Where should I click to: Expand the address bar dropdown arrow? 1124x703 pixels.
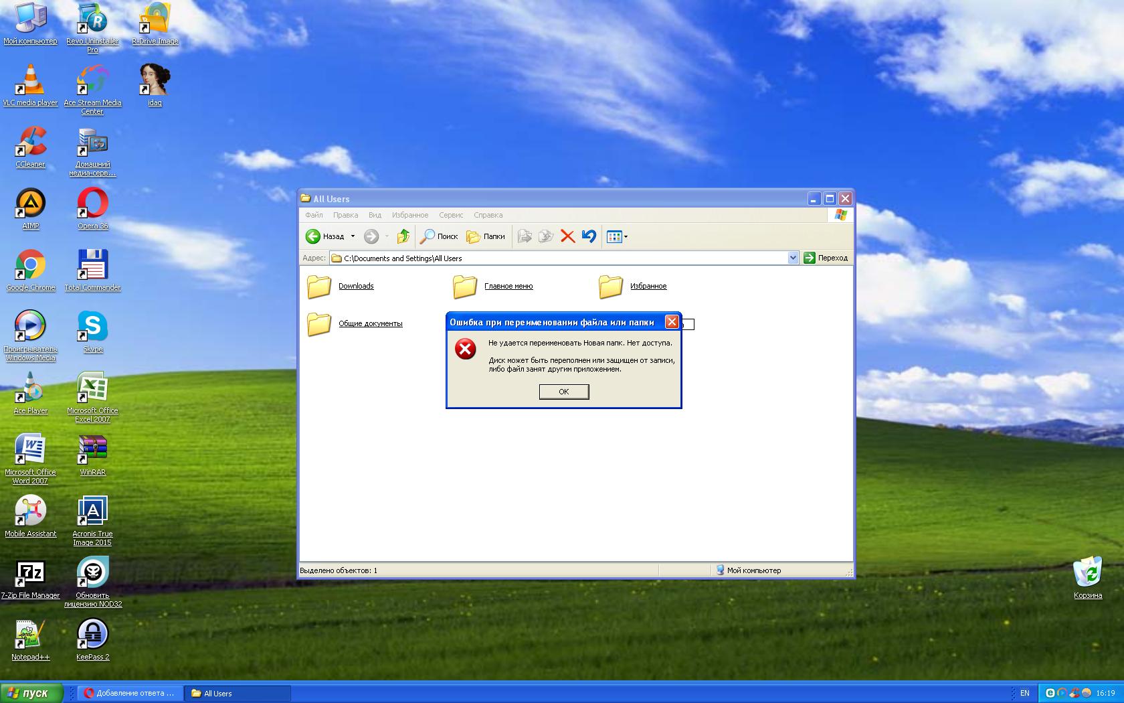pos(793,258)
